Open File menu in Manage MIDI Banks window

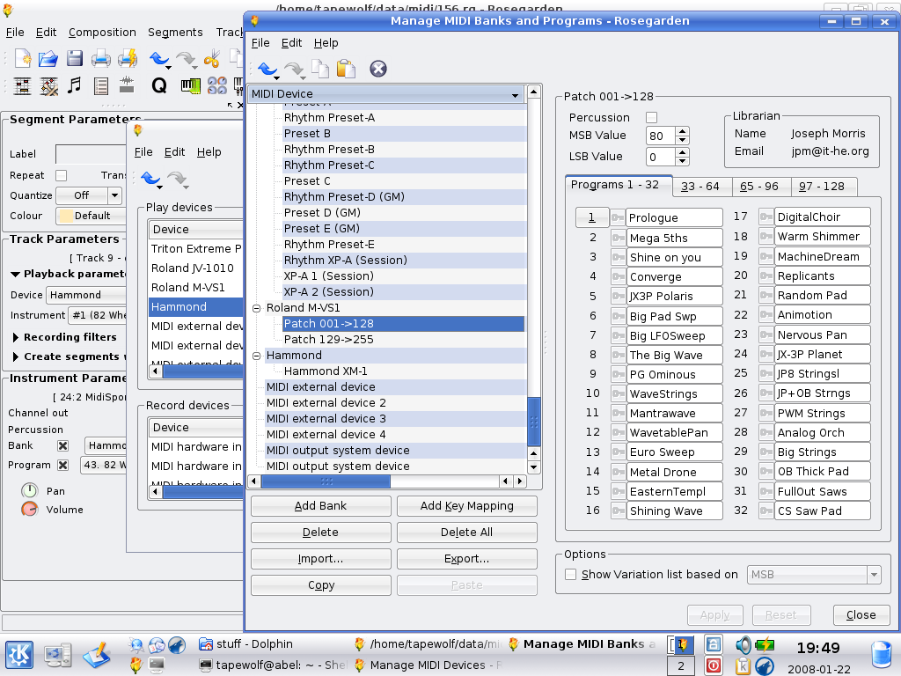click(260, 43)
